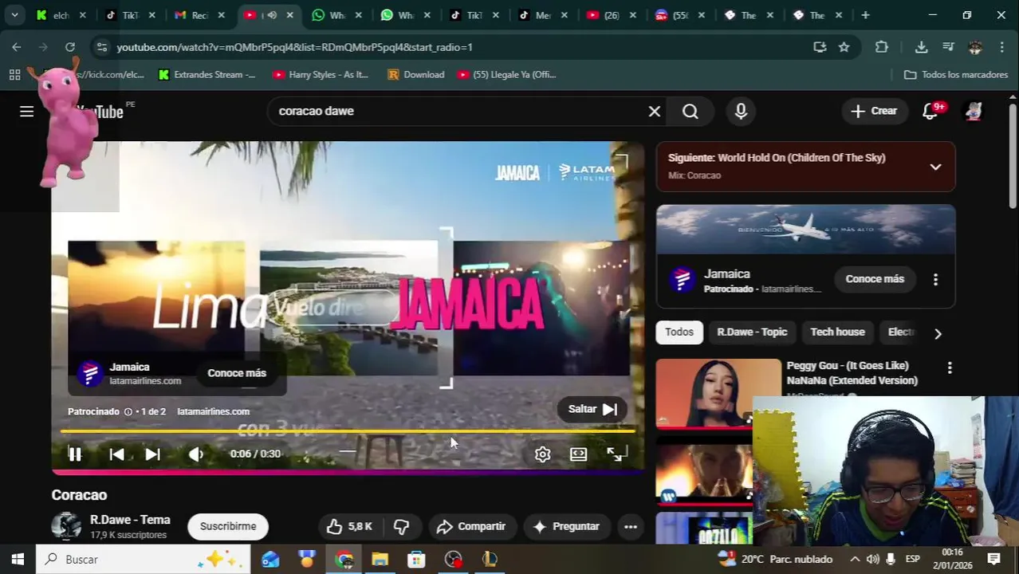The height and width of the screenshot is (574, 1019).
Task: Reload the page
Action: [x=70, y=47]
